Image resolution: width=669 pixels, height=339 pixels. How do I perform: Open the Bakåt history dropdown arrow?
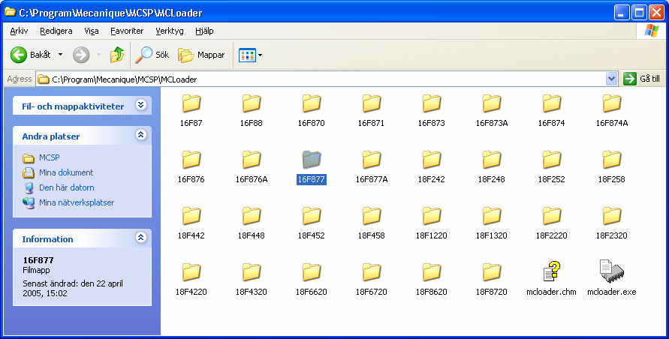60,55
